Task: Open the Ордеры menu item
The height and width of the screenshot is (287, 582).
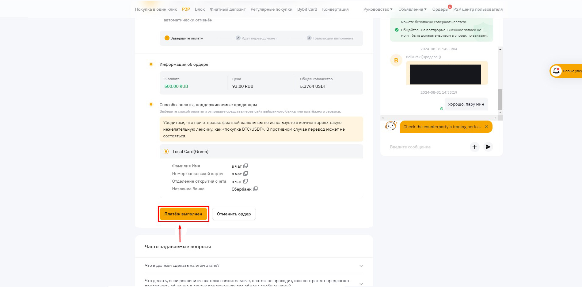Action: (x=440, y=9)
